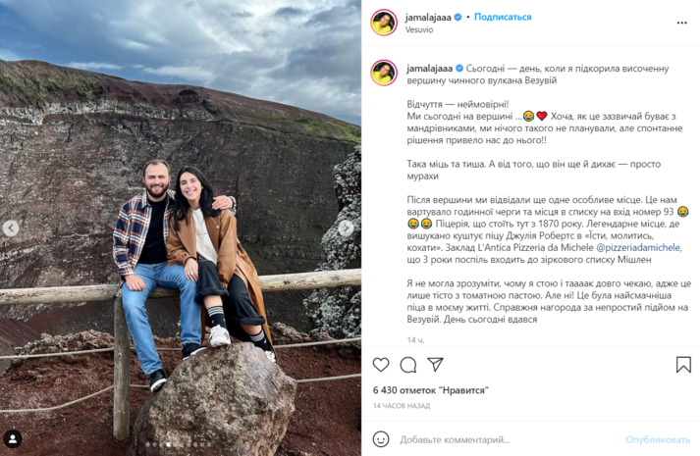View the 6 430 likes list

[431, 390]
